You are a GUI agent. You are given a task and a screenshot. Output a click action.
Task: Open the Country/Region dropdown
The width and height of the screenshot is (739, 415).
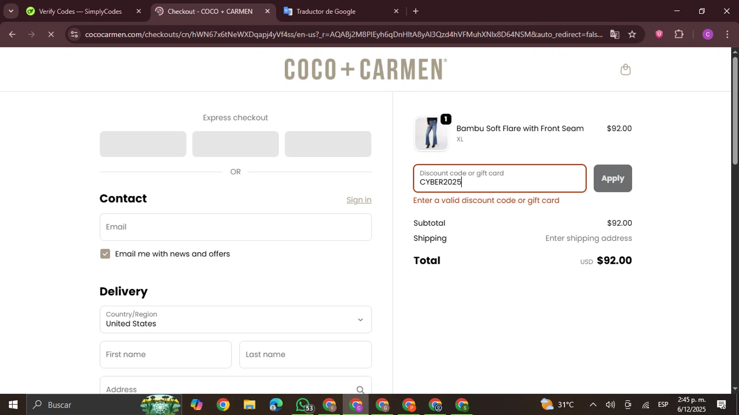click(x=235, y=319)
